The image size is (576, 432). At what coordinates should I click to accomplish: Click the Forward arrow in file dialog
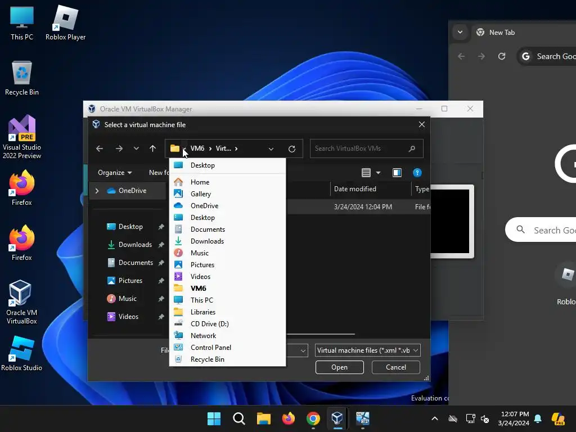click(x=119, y=148)
